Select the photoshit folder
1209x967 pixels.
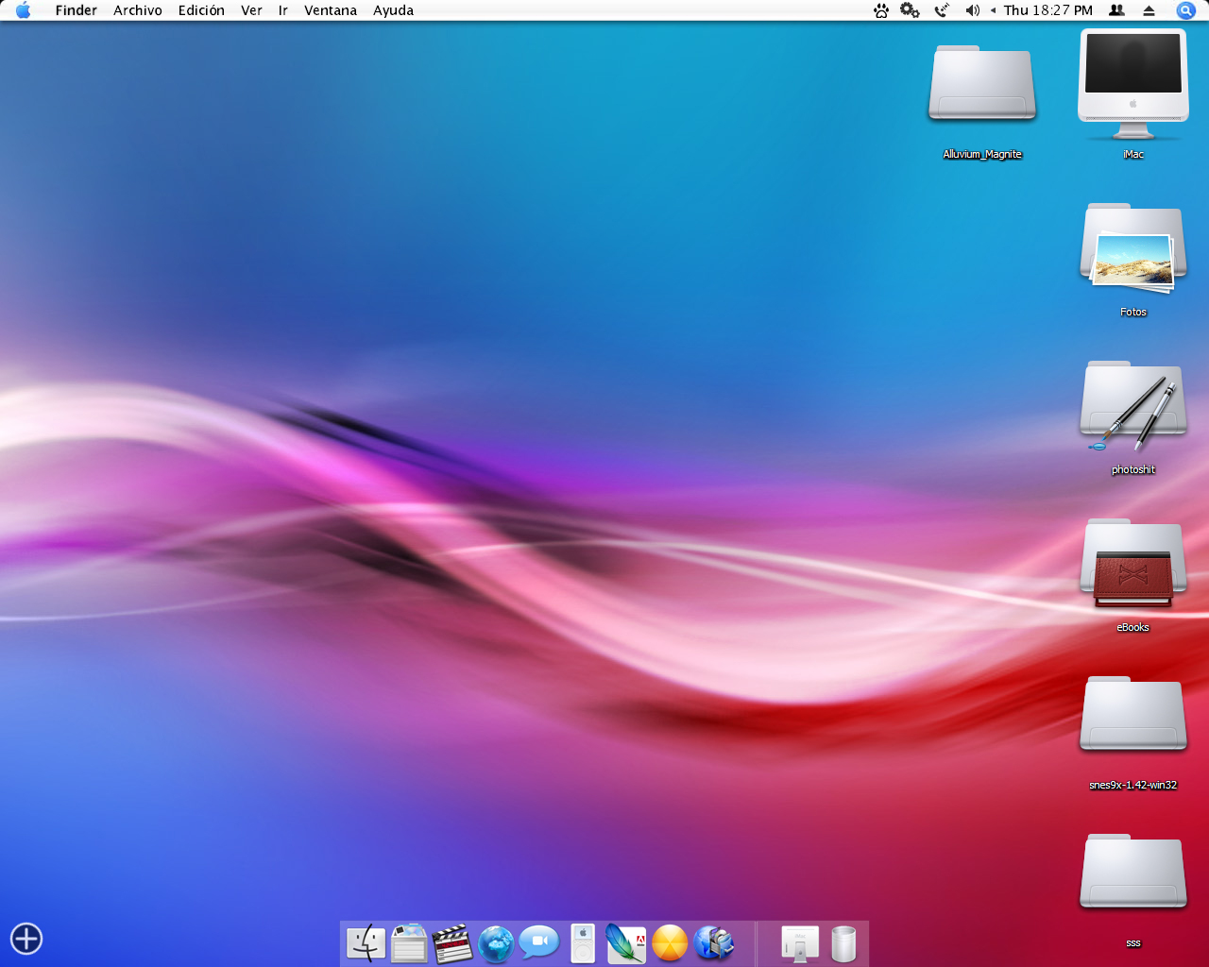[x=1133, y=405]
